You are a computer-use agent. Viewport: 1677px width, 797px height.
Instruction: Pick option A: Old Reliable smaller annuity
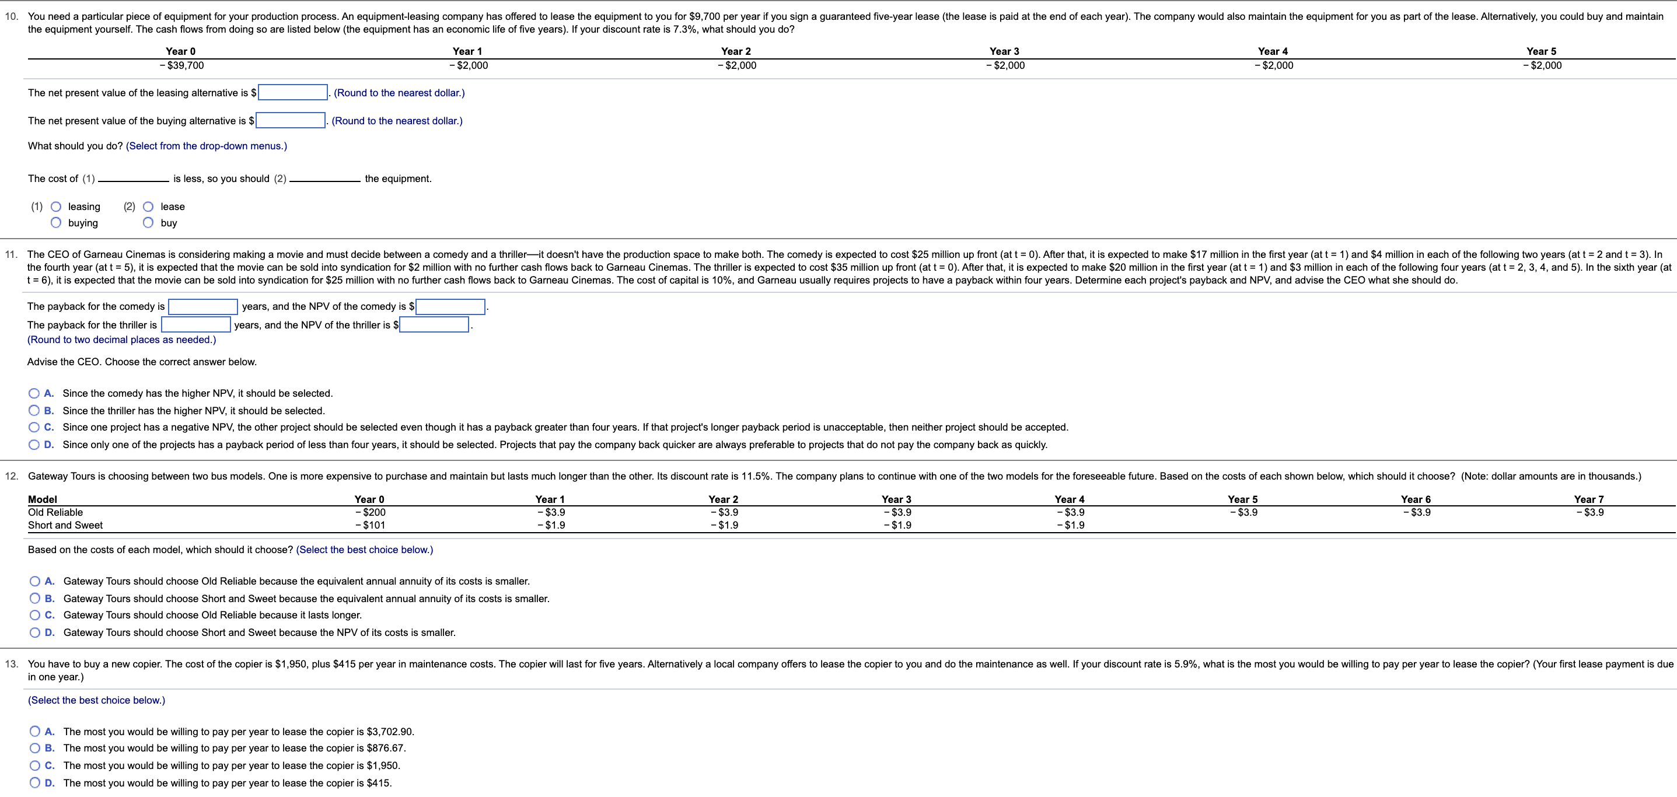point(34,582)
